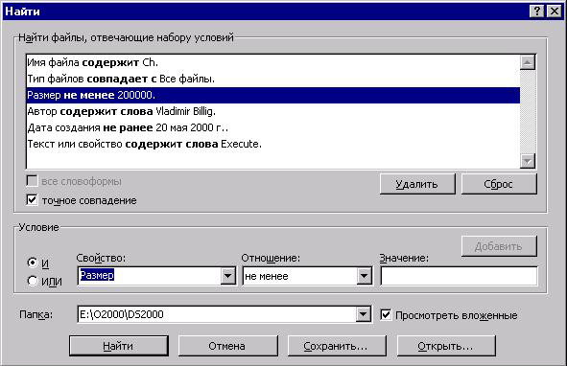Click the Папка path field E:\O2000\DS2000
567x366 pixels.
point(217,314)
